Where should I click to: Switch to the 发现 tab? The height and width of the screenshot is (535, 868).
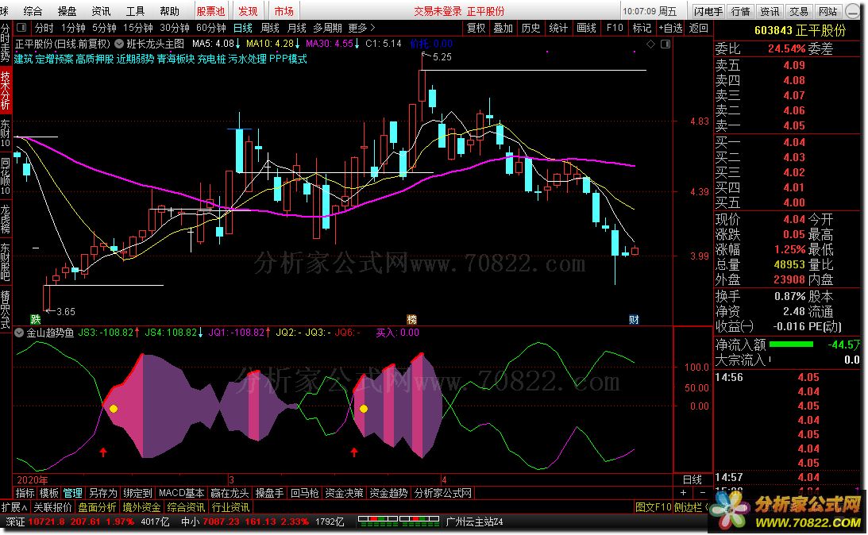tap(248, 11)
